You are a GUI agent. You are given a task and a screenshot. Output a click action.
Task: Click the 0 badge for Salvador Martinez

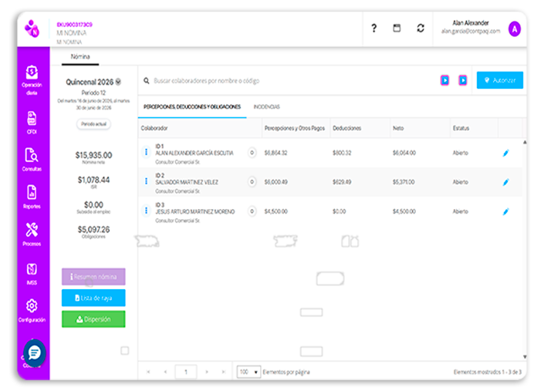(252, 182)
